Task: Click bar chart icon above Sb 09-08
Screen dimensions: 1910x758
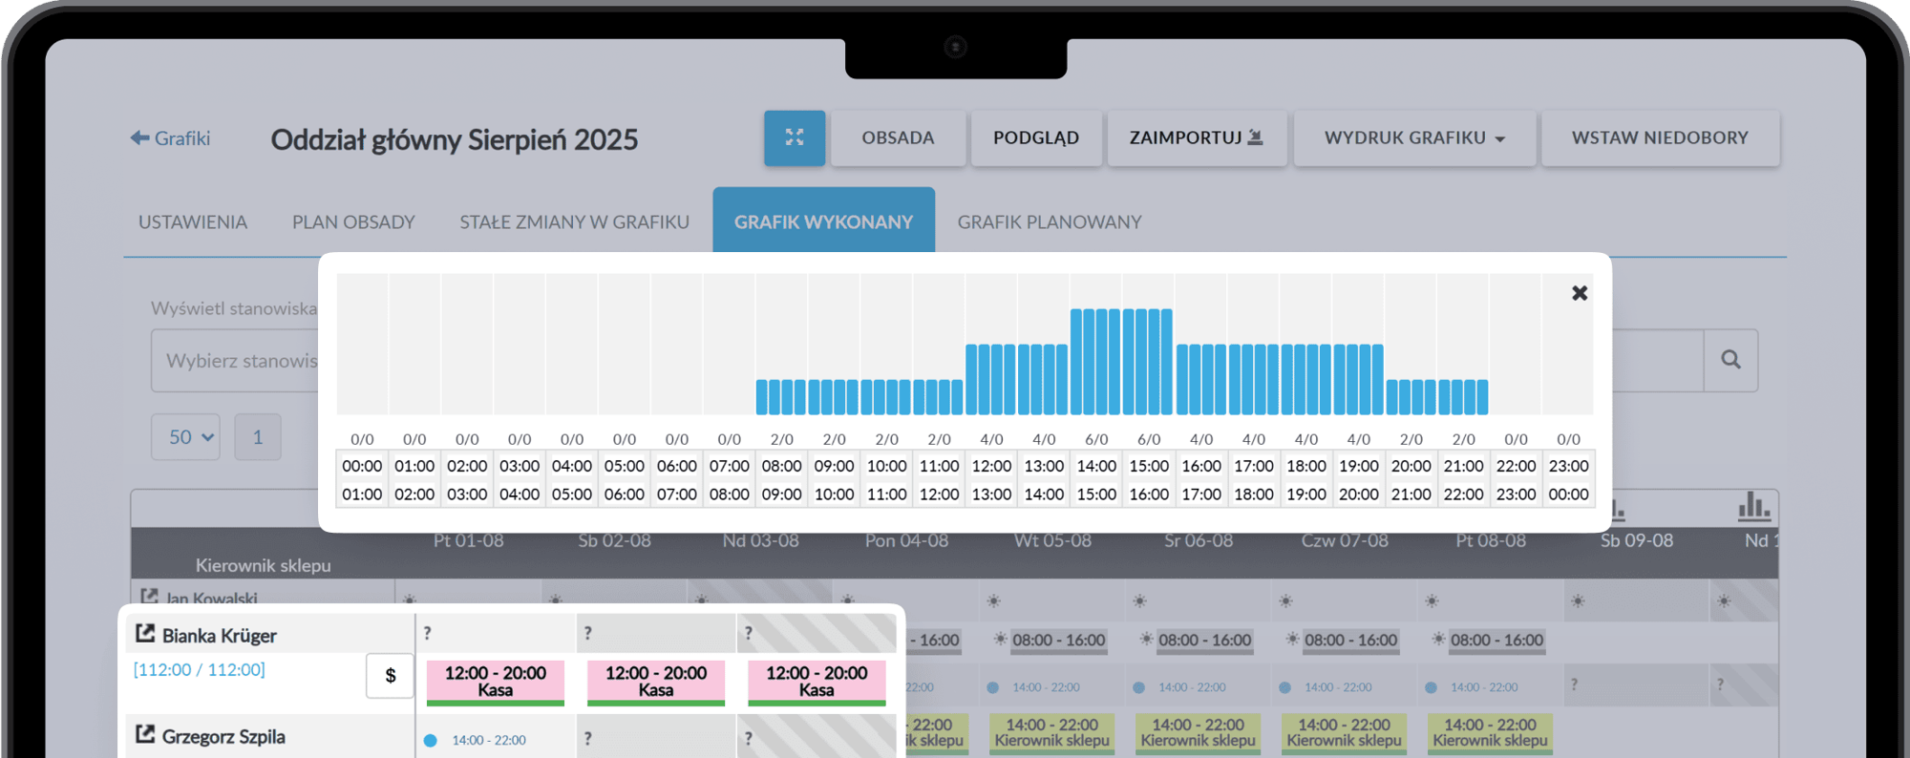Action: (x=1618, y=510)
